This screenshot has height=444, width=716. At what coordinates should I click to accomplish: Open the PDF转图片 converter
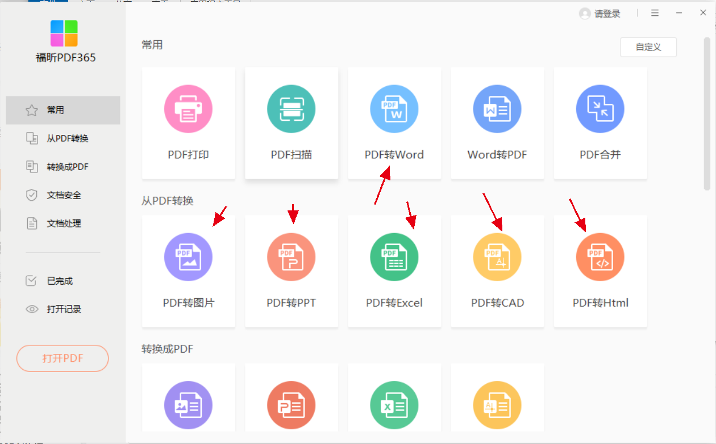coord(189,271)
